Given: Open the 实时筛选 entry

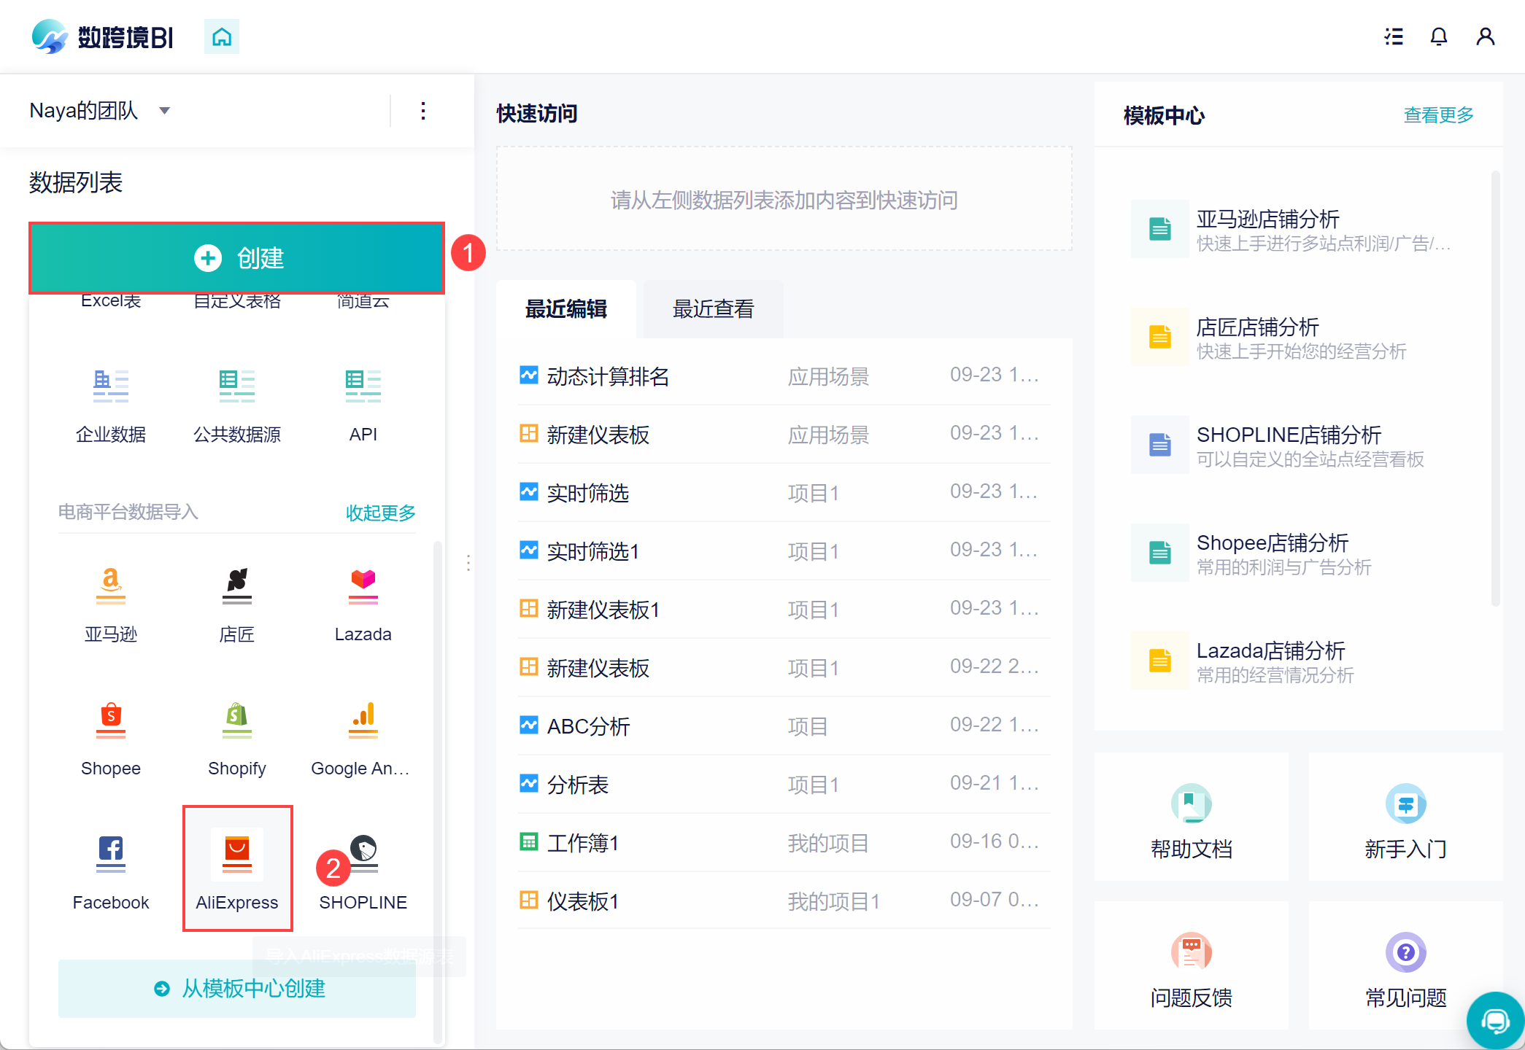Looking at the screenshot, I should (x=784, y=493).
